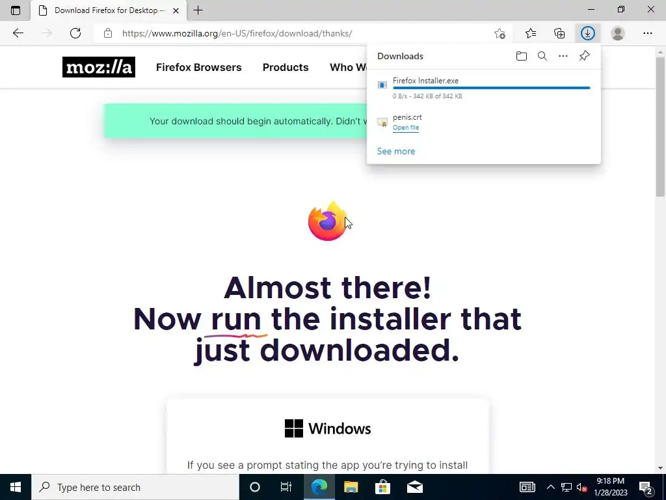
Task: Open the Mail app on taskbar
Action: (x=414, y=487)
